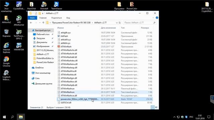Open the Hard Disk desktop shortcut
This screenshot has height=120, width=214.
point(31,6)
